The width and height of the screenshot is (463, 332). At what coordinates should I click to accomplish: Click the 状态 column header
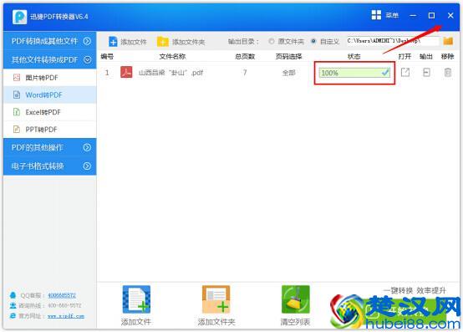tap(354, 56)
